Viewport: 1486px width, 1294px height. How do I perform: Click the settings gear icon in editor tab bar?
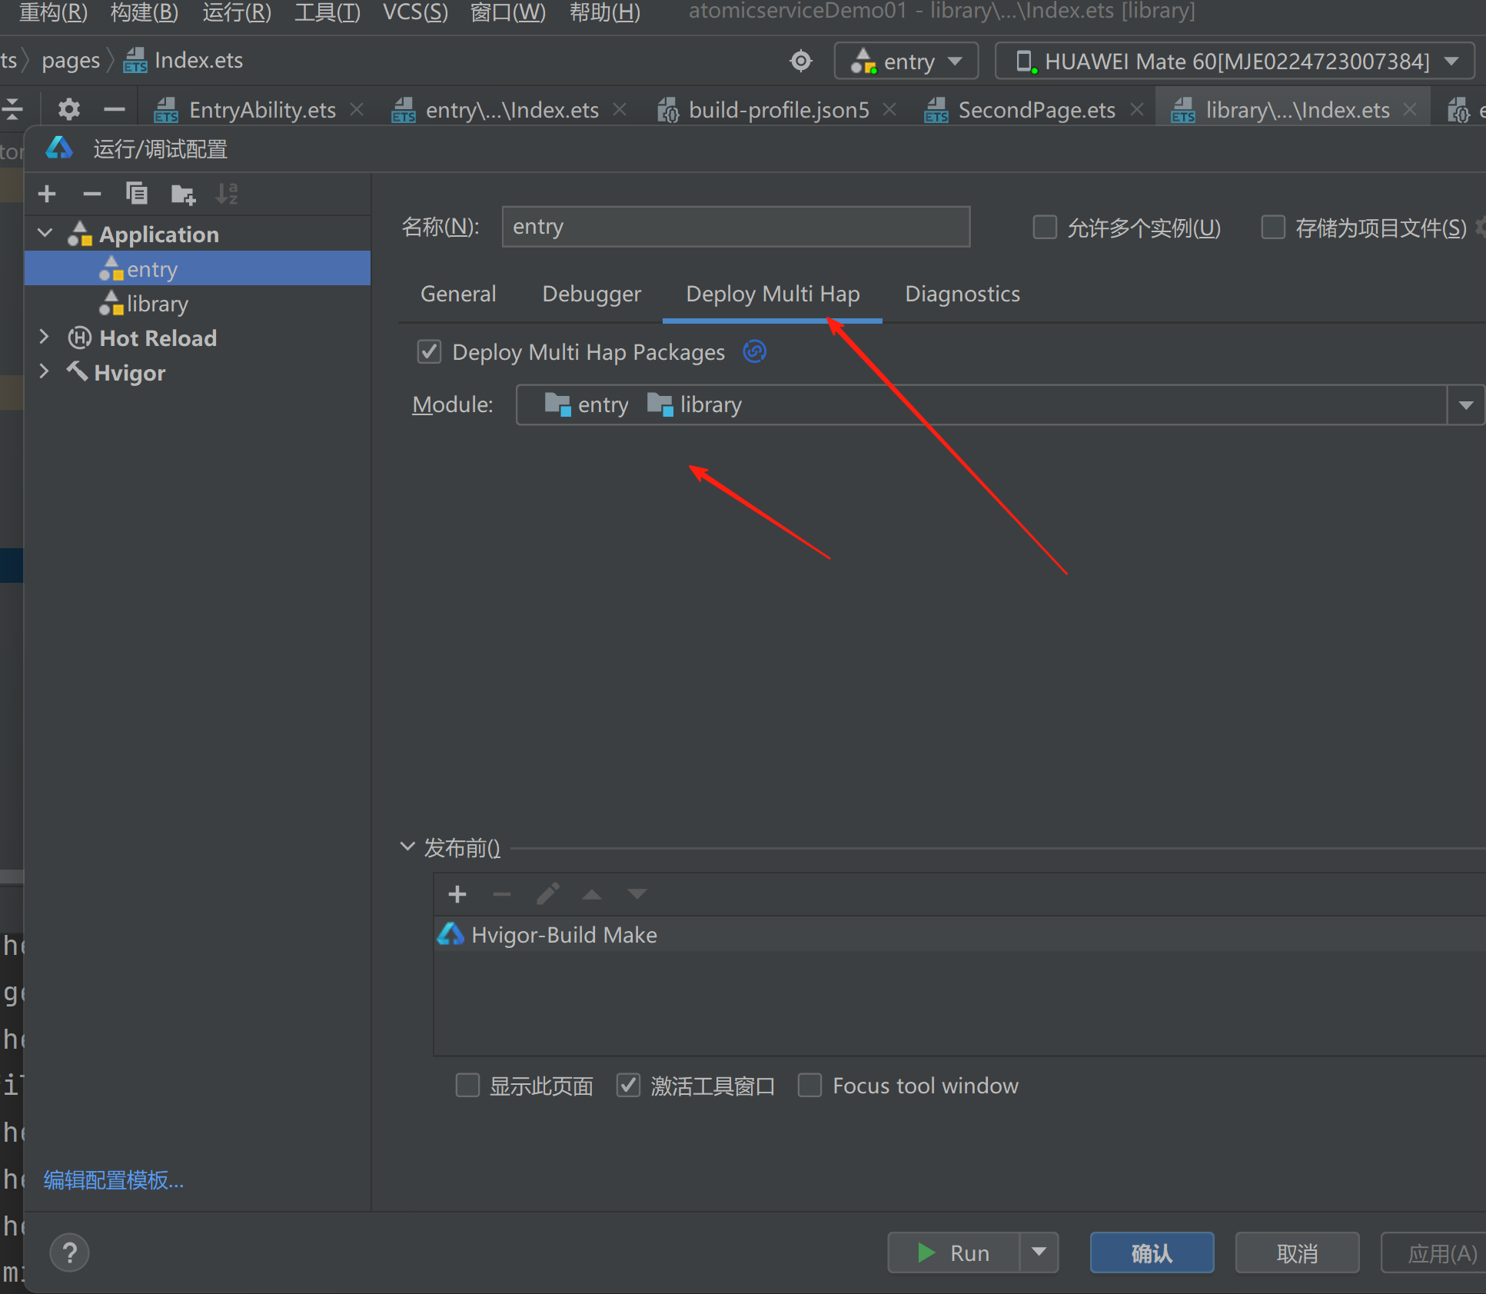click(69, 109)
